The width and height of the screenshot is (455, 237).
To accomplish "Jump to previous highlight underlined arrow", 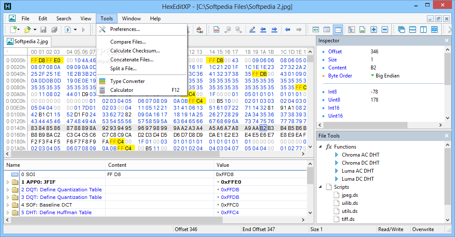I will click(x=263, y=29).
